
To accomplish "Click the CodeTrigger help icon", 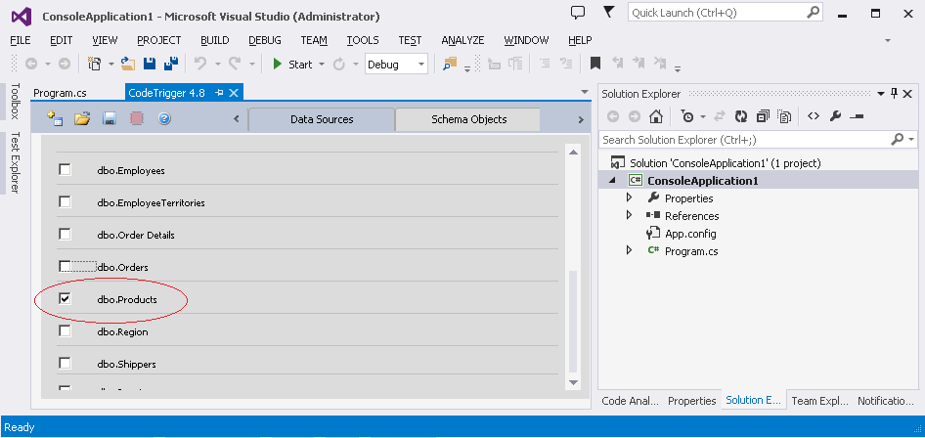I will click(164, 118).
